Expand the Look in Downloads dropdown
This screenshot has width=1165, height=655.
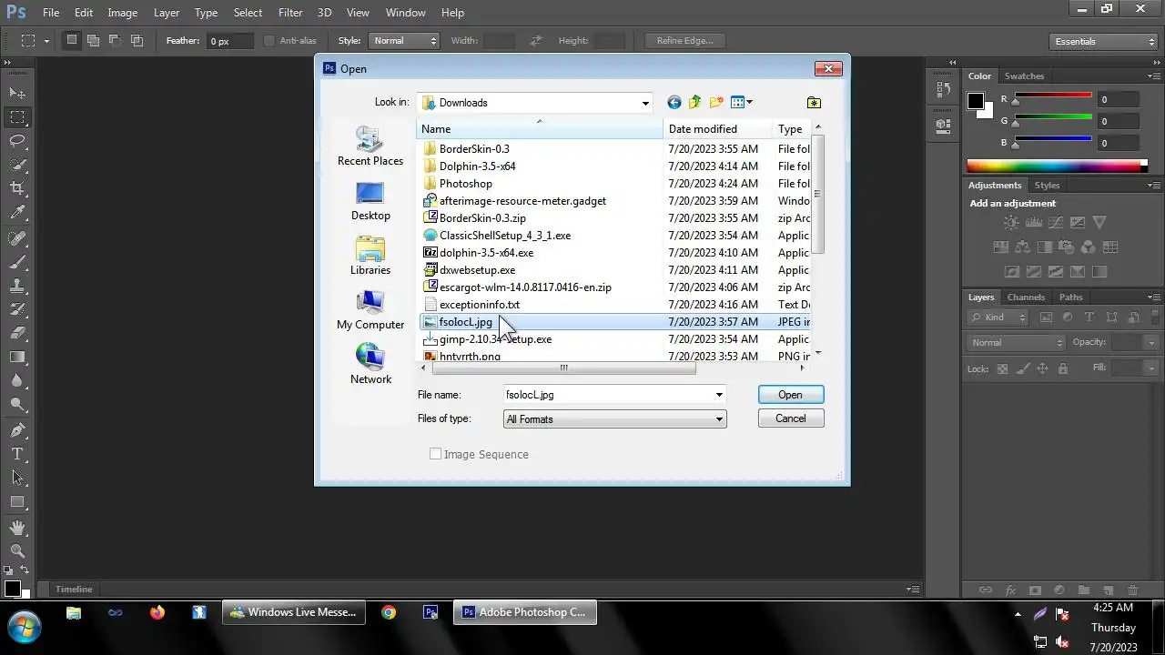click(645, 103)
